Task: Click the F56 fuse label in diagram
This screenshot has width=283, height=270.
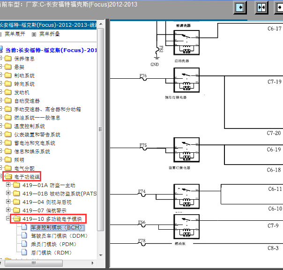Action: (142, 222)
